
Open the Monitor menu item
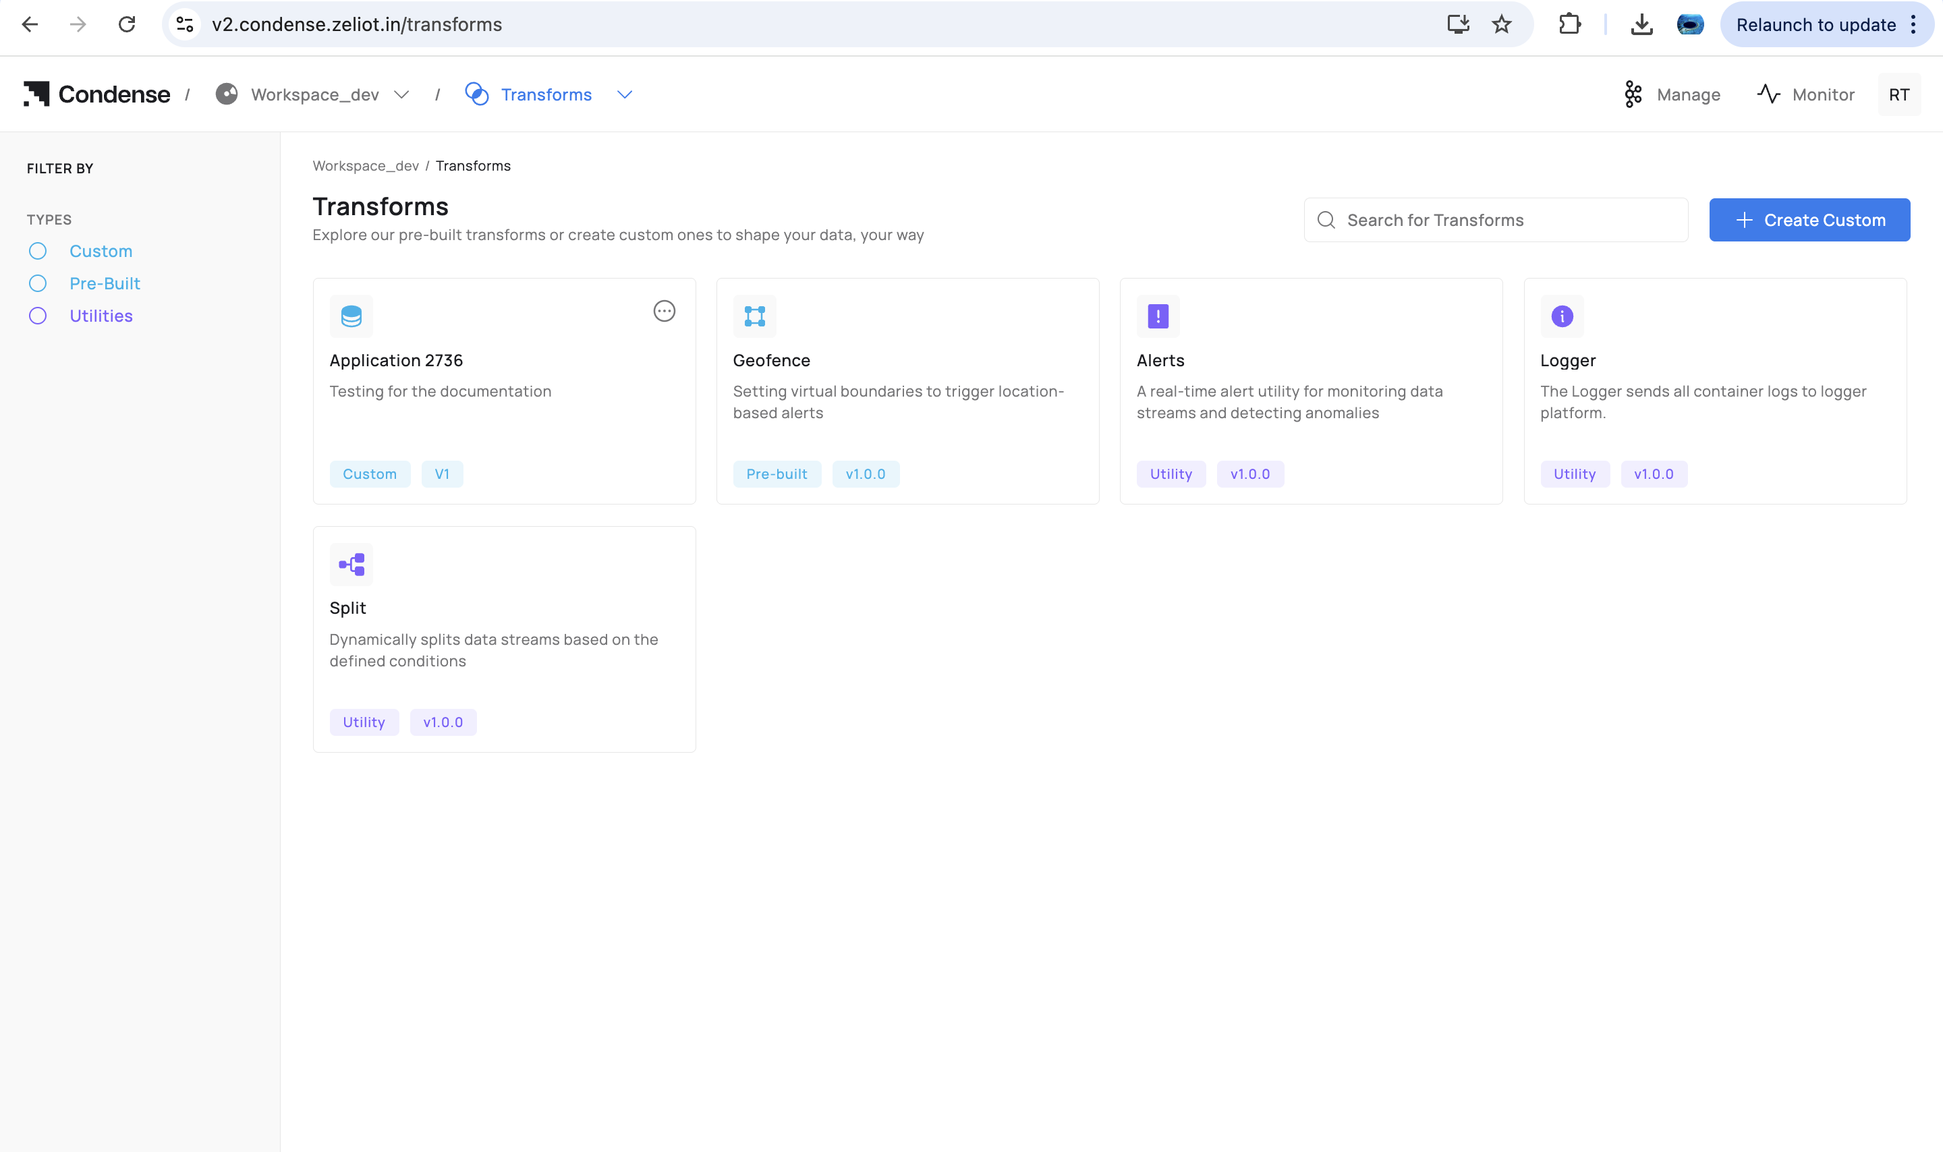(x=1805, y=94)
